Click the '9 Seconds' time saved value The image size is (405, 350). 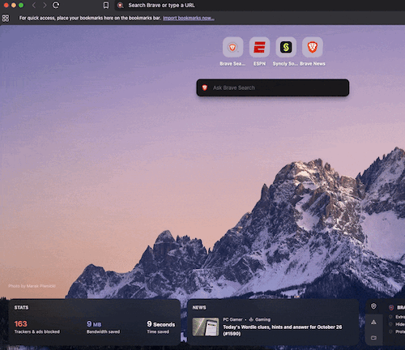[160, 324]
